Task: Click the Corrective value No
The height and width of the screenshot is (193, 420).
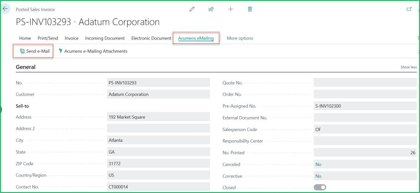Action: (x=318, y=176)
